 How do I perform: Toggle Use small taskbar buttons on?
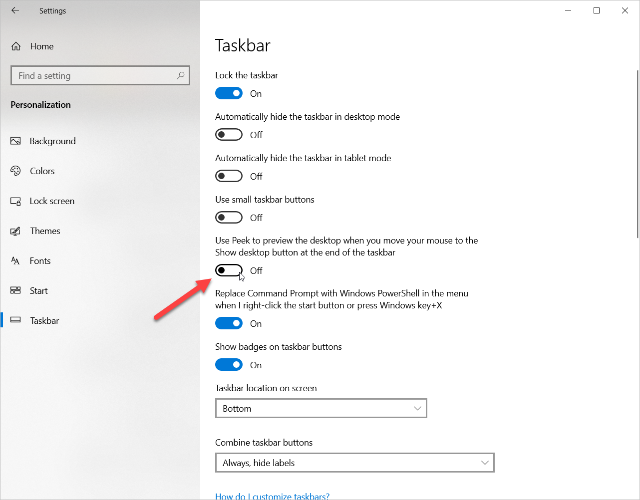(x=229, y=218)
